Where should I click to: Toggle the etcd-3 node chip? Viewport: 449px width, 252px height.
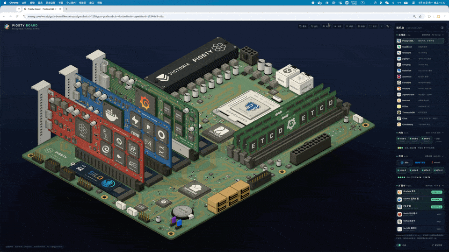(427, 140)
